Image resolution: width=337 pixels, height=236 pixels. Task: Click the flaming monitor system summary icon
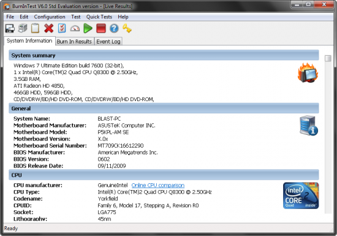(x=308, y=73)
